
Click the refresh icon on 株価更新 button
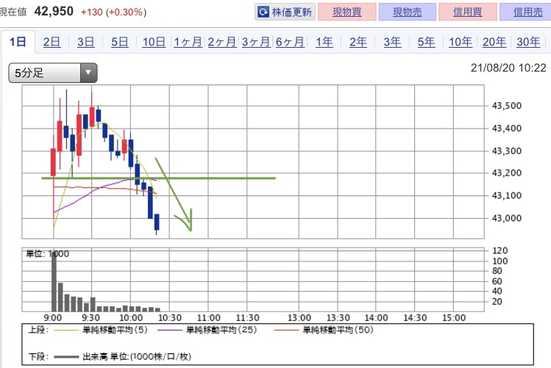point(263,12)
